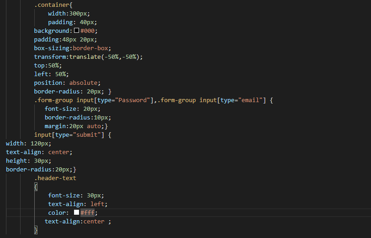Screen dimensions: 371x238
Task: Click the .container selector text
Action: tap(52, 5)
